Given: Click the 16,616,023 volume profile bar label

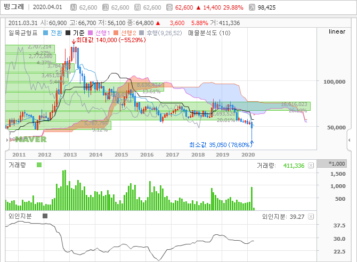Looking at the screenshot, I should pyautogui.click(x=294, y=104).
